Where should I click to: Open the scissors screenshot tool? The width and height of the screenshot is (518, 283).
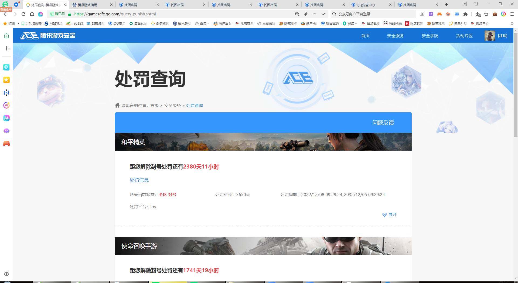click(x=422, y=14)
